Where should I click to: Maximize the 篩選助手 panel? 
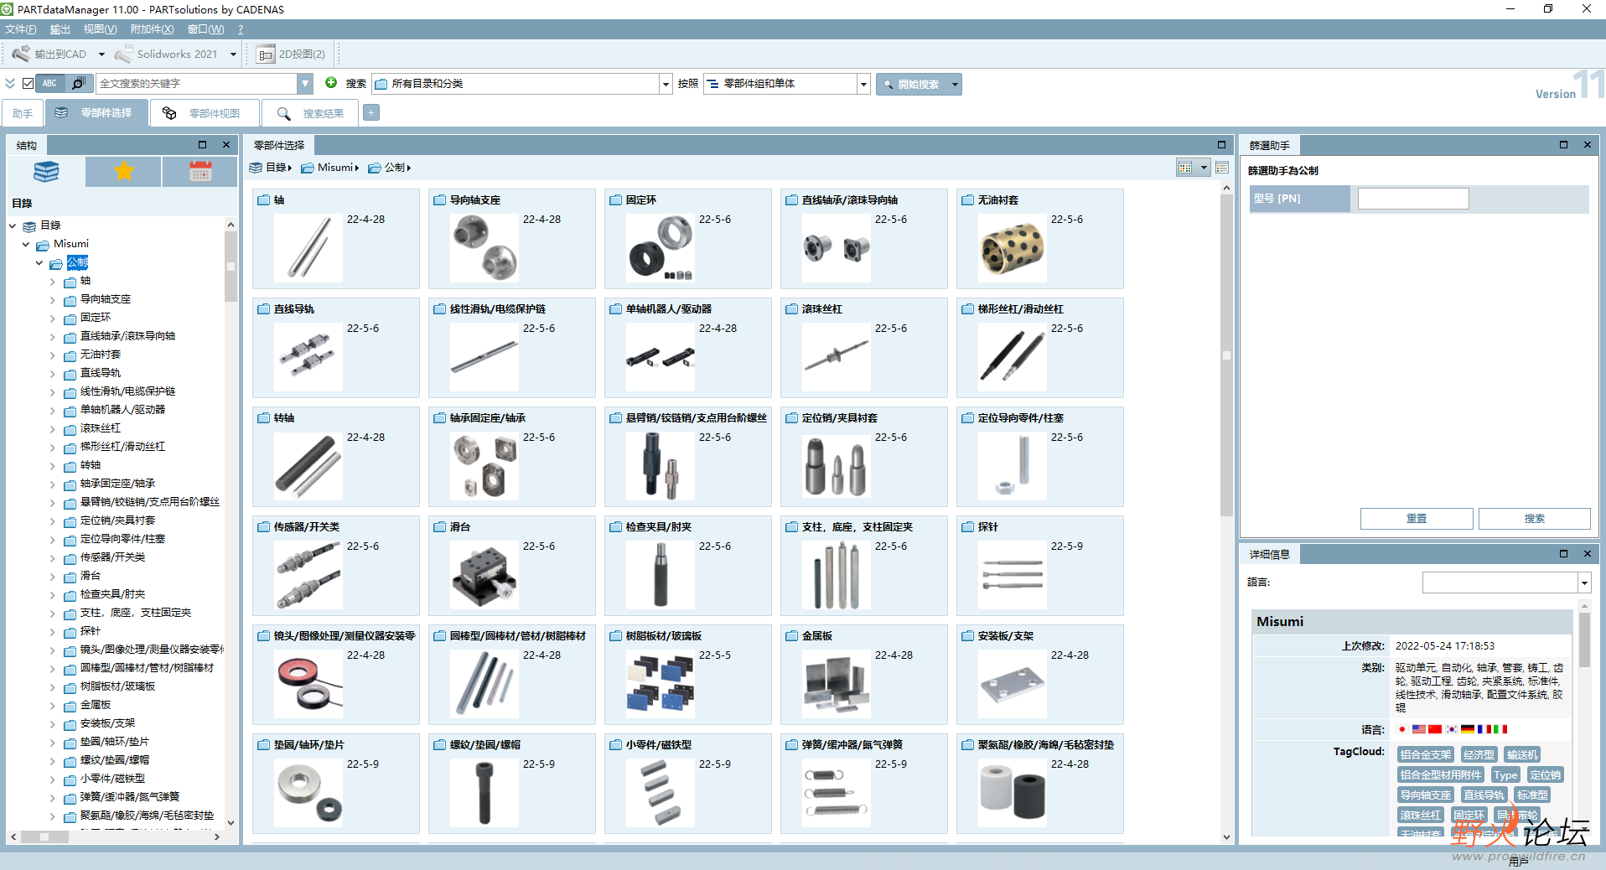click(x=1563, y=145)
